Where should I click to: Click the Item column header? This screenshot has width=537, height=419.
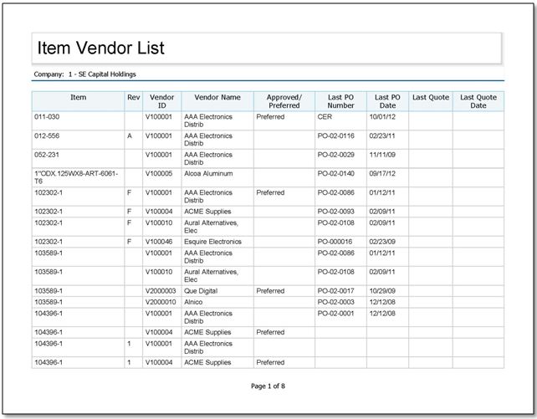[x=78, y=97]
